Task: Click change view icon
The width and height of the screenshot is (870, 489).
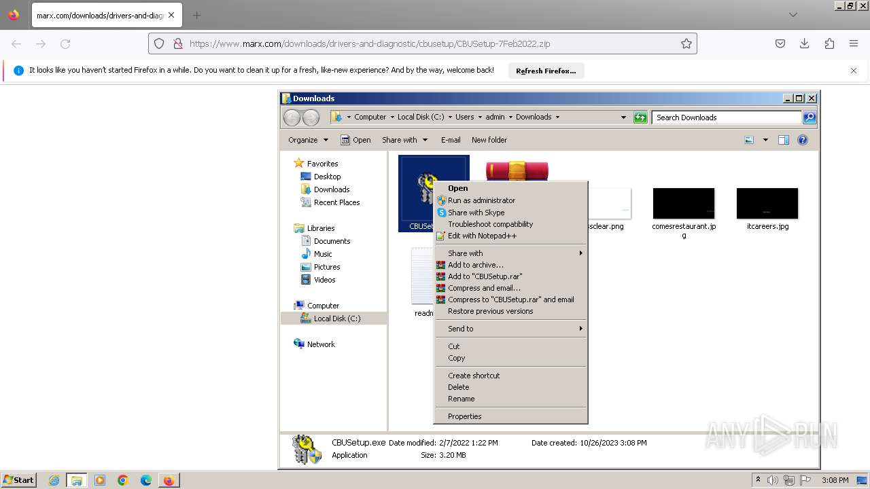Action: (749, 140)
